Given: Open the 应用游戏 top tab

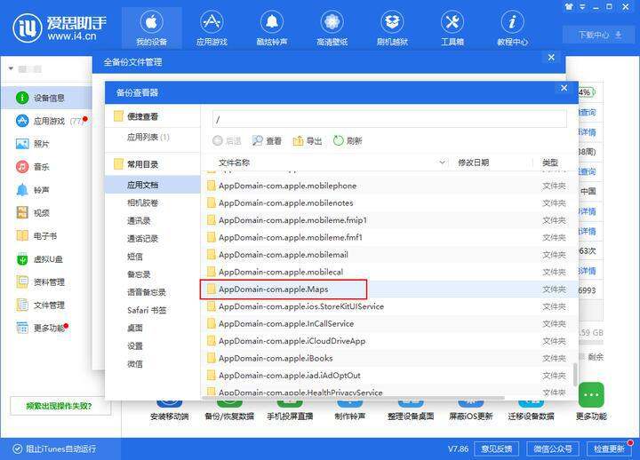Looking at the screenshot, I should tap(212, 28).
